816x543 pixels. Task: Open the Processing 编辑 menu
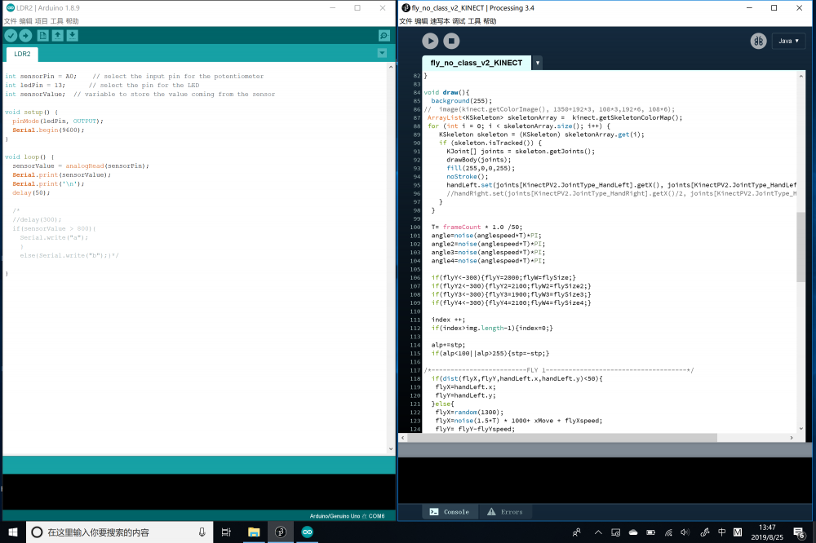coord(421,21)
